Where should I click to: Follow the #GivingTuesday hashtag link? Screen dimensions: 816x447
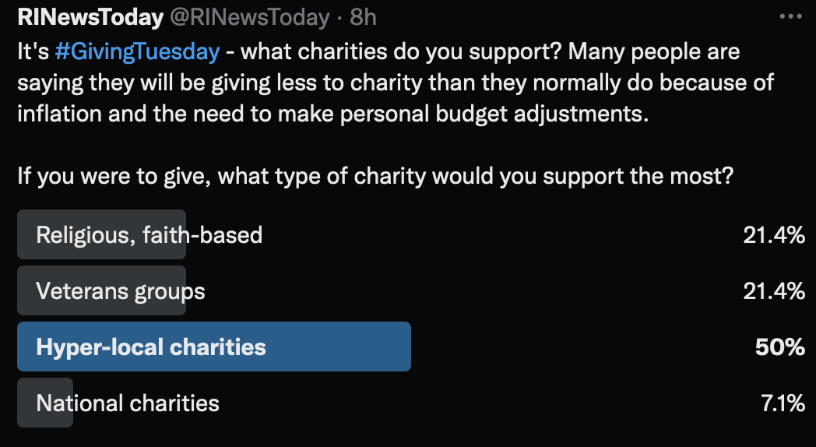pyautogui.click(x=137, y=52)
